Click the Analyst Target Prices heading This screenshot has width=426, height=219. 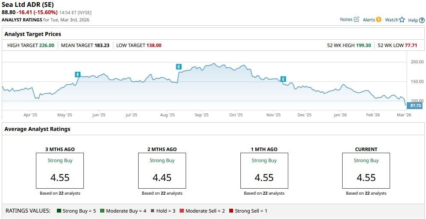point(33,34)
